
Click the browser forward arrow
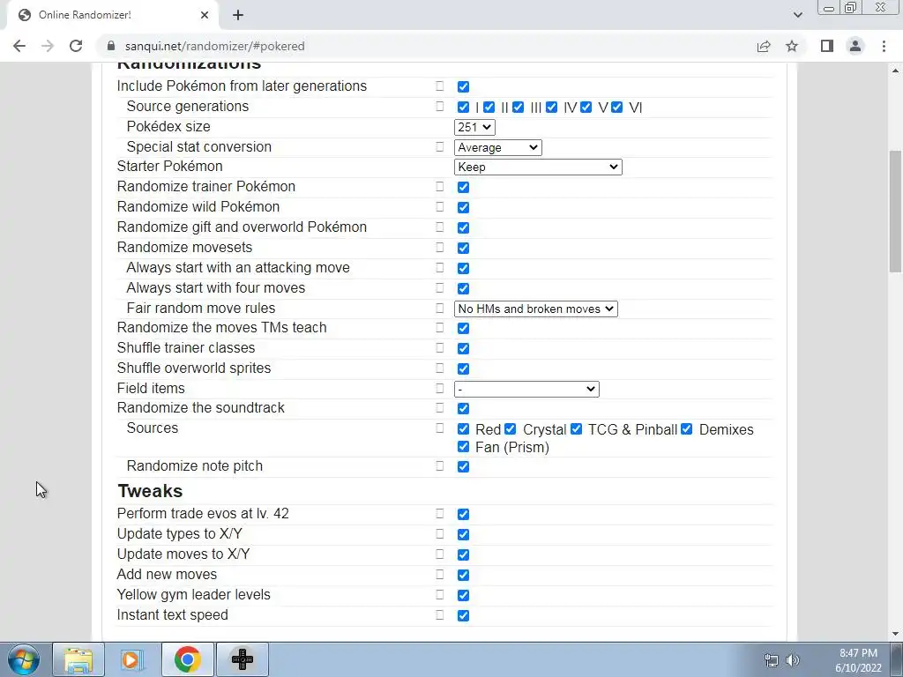(48, 46)
